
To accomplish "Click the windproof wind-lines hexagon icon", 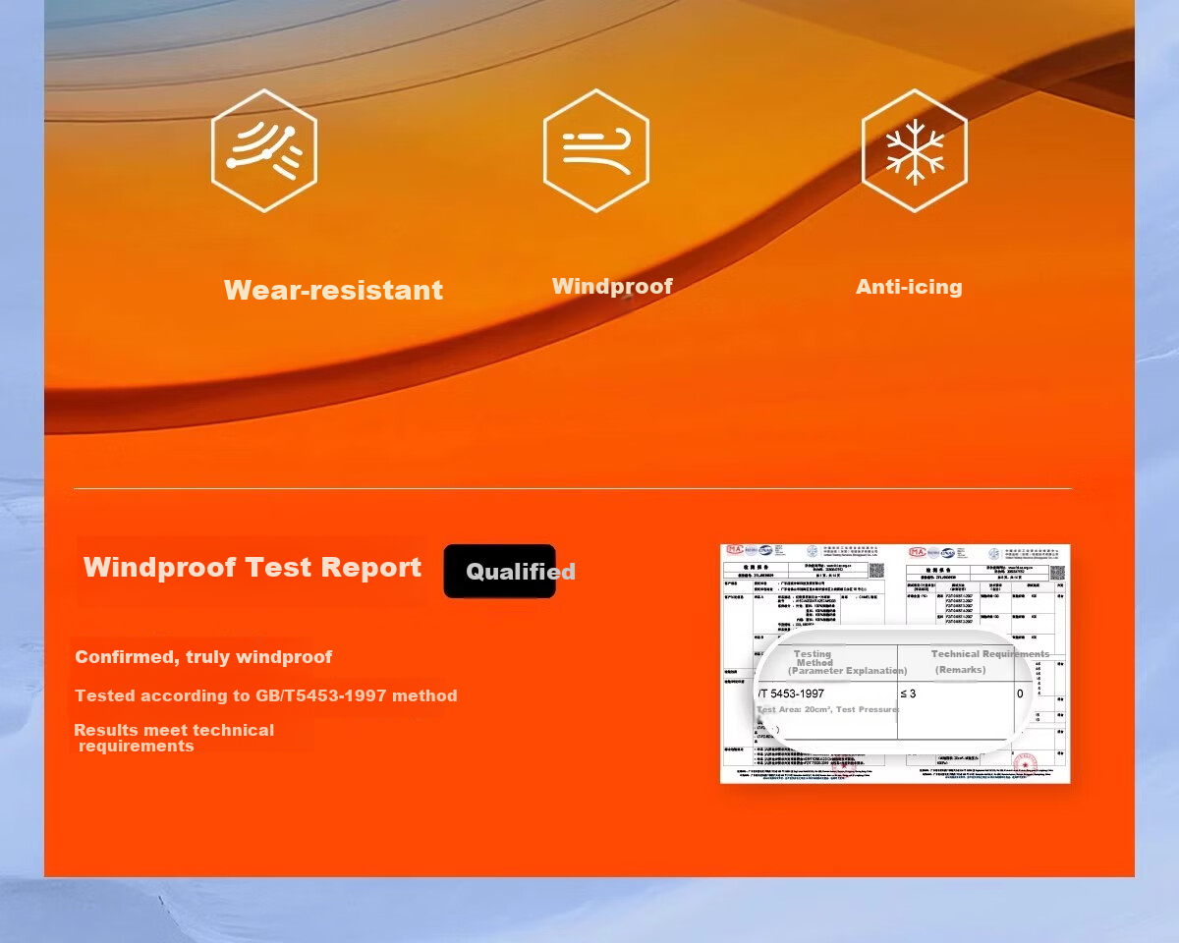I will (x=596, y=150).
